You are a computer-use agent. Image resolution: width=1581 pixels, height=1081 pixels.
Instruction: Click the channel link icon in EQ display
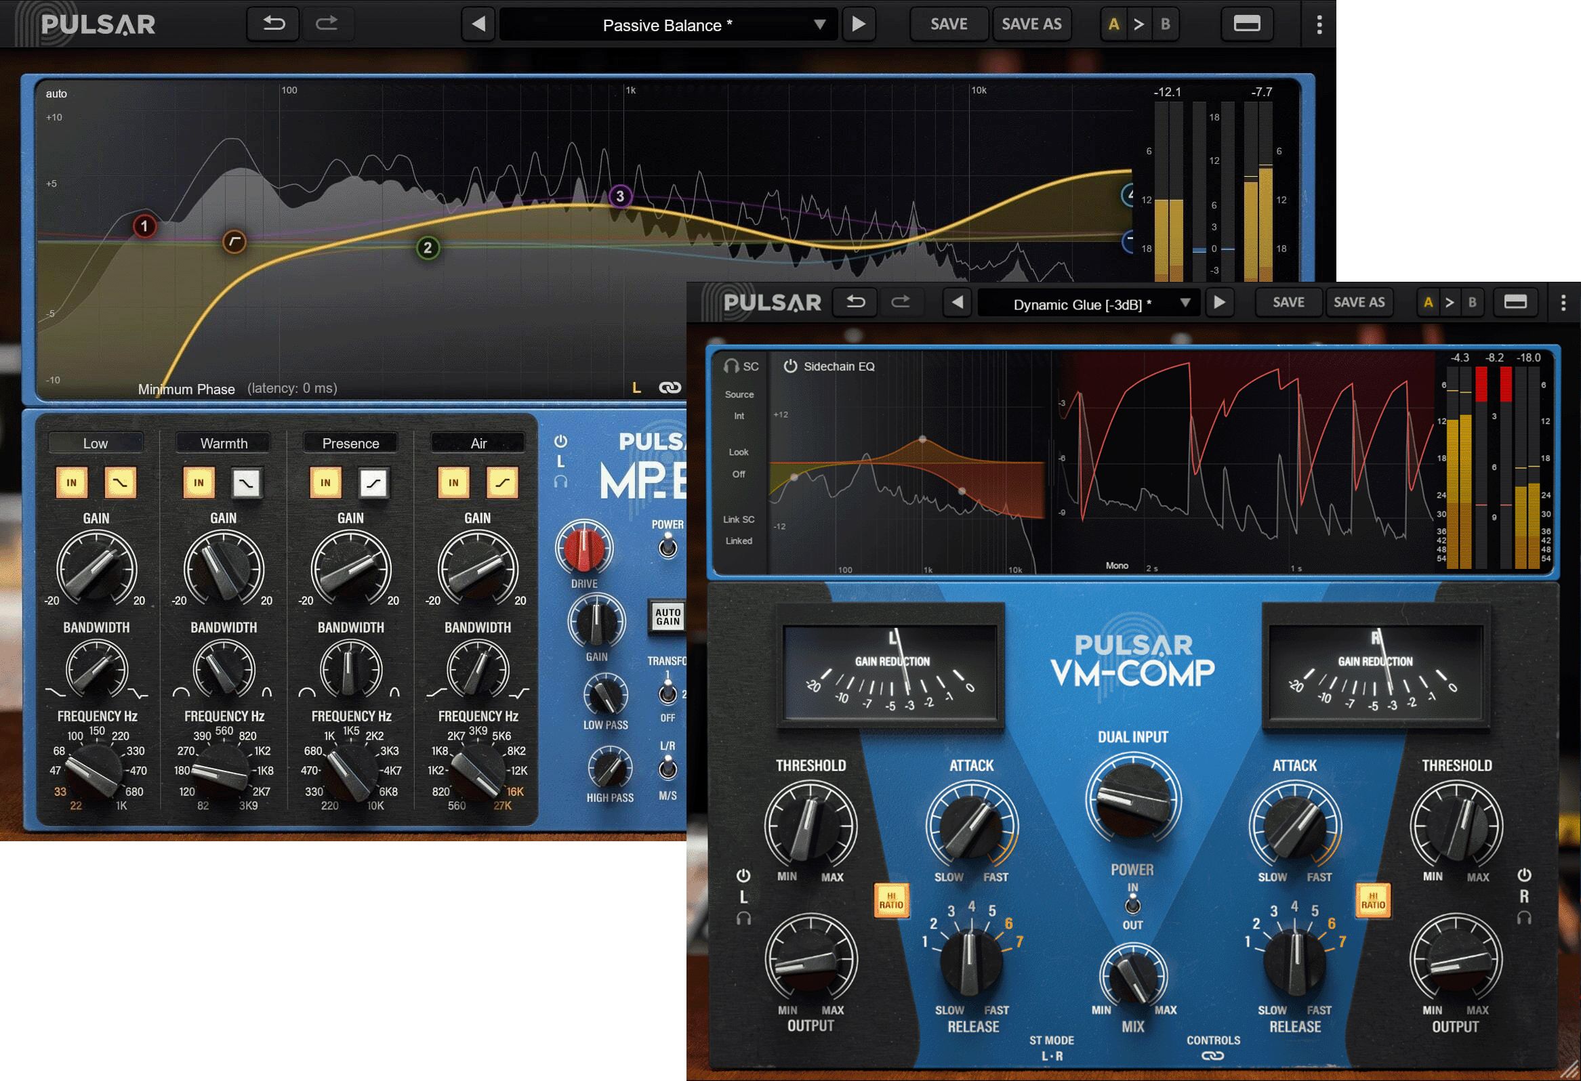click(x=670, y=387)
